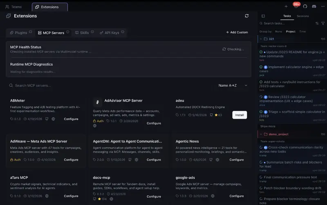The width and height of the screenshot is (327, 205).
Task: Open task Review /3323 calculator implementation
Action: click(x=292, y=101)
